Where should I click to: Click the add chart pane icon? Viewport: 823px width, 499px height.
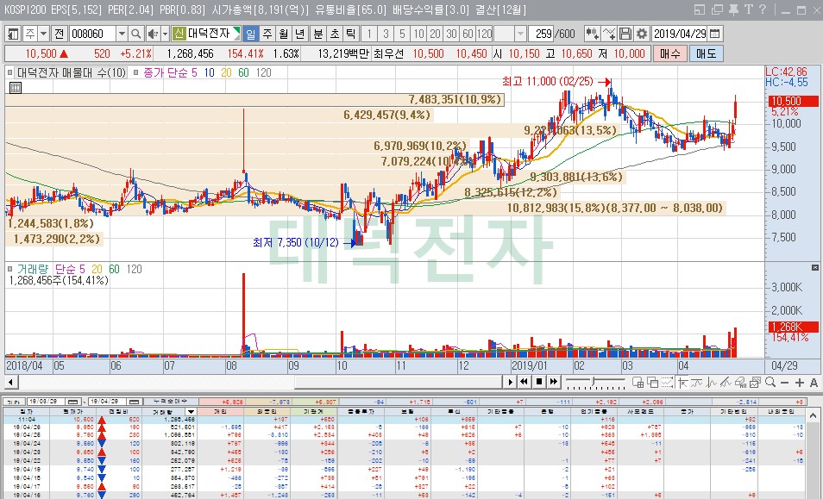pyautogui.click(x=638, y=382)
